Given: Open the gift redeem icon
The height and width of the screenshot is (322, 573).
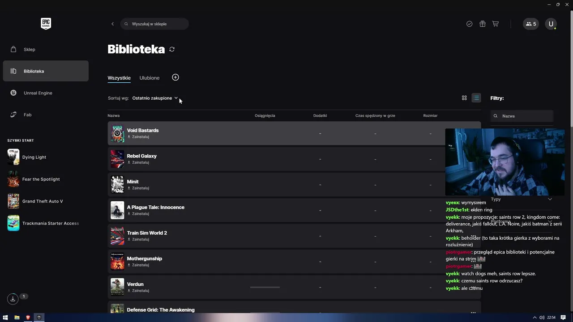Looking at the screenshot, I should 482,24.
